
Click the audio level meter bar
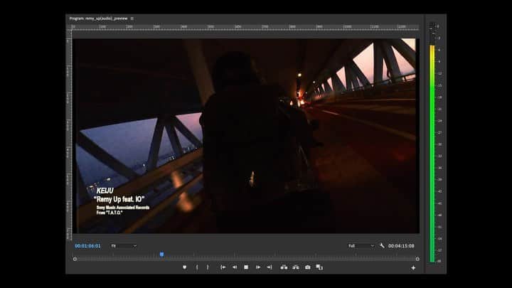[432, 154]
